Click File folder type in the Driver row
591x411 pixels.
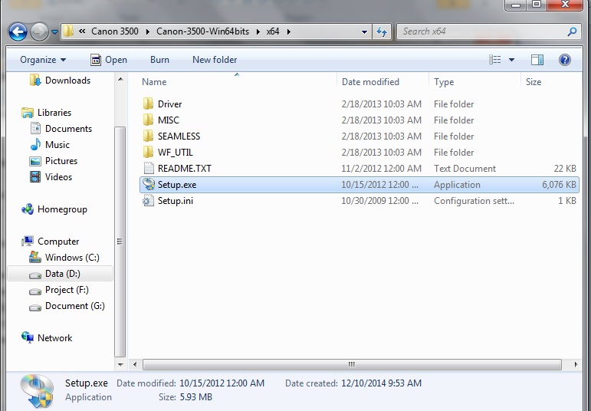[x=454, y=104]
